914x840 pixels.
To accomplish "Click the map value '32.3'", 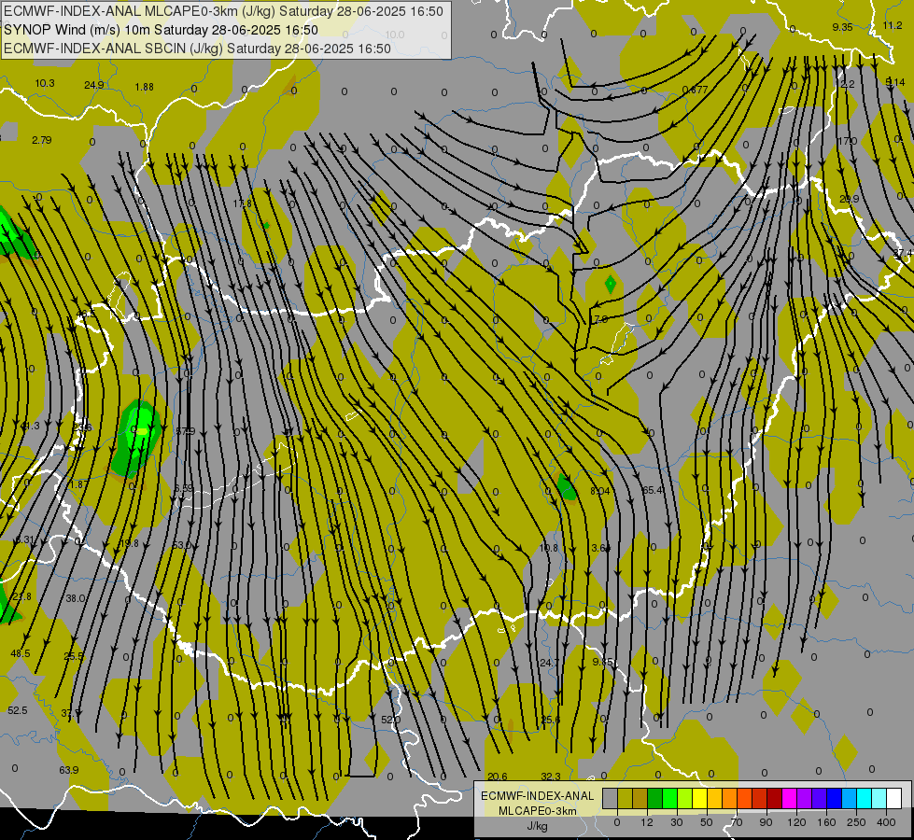I will 550,777.
